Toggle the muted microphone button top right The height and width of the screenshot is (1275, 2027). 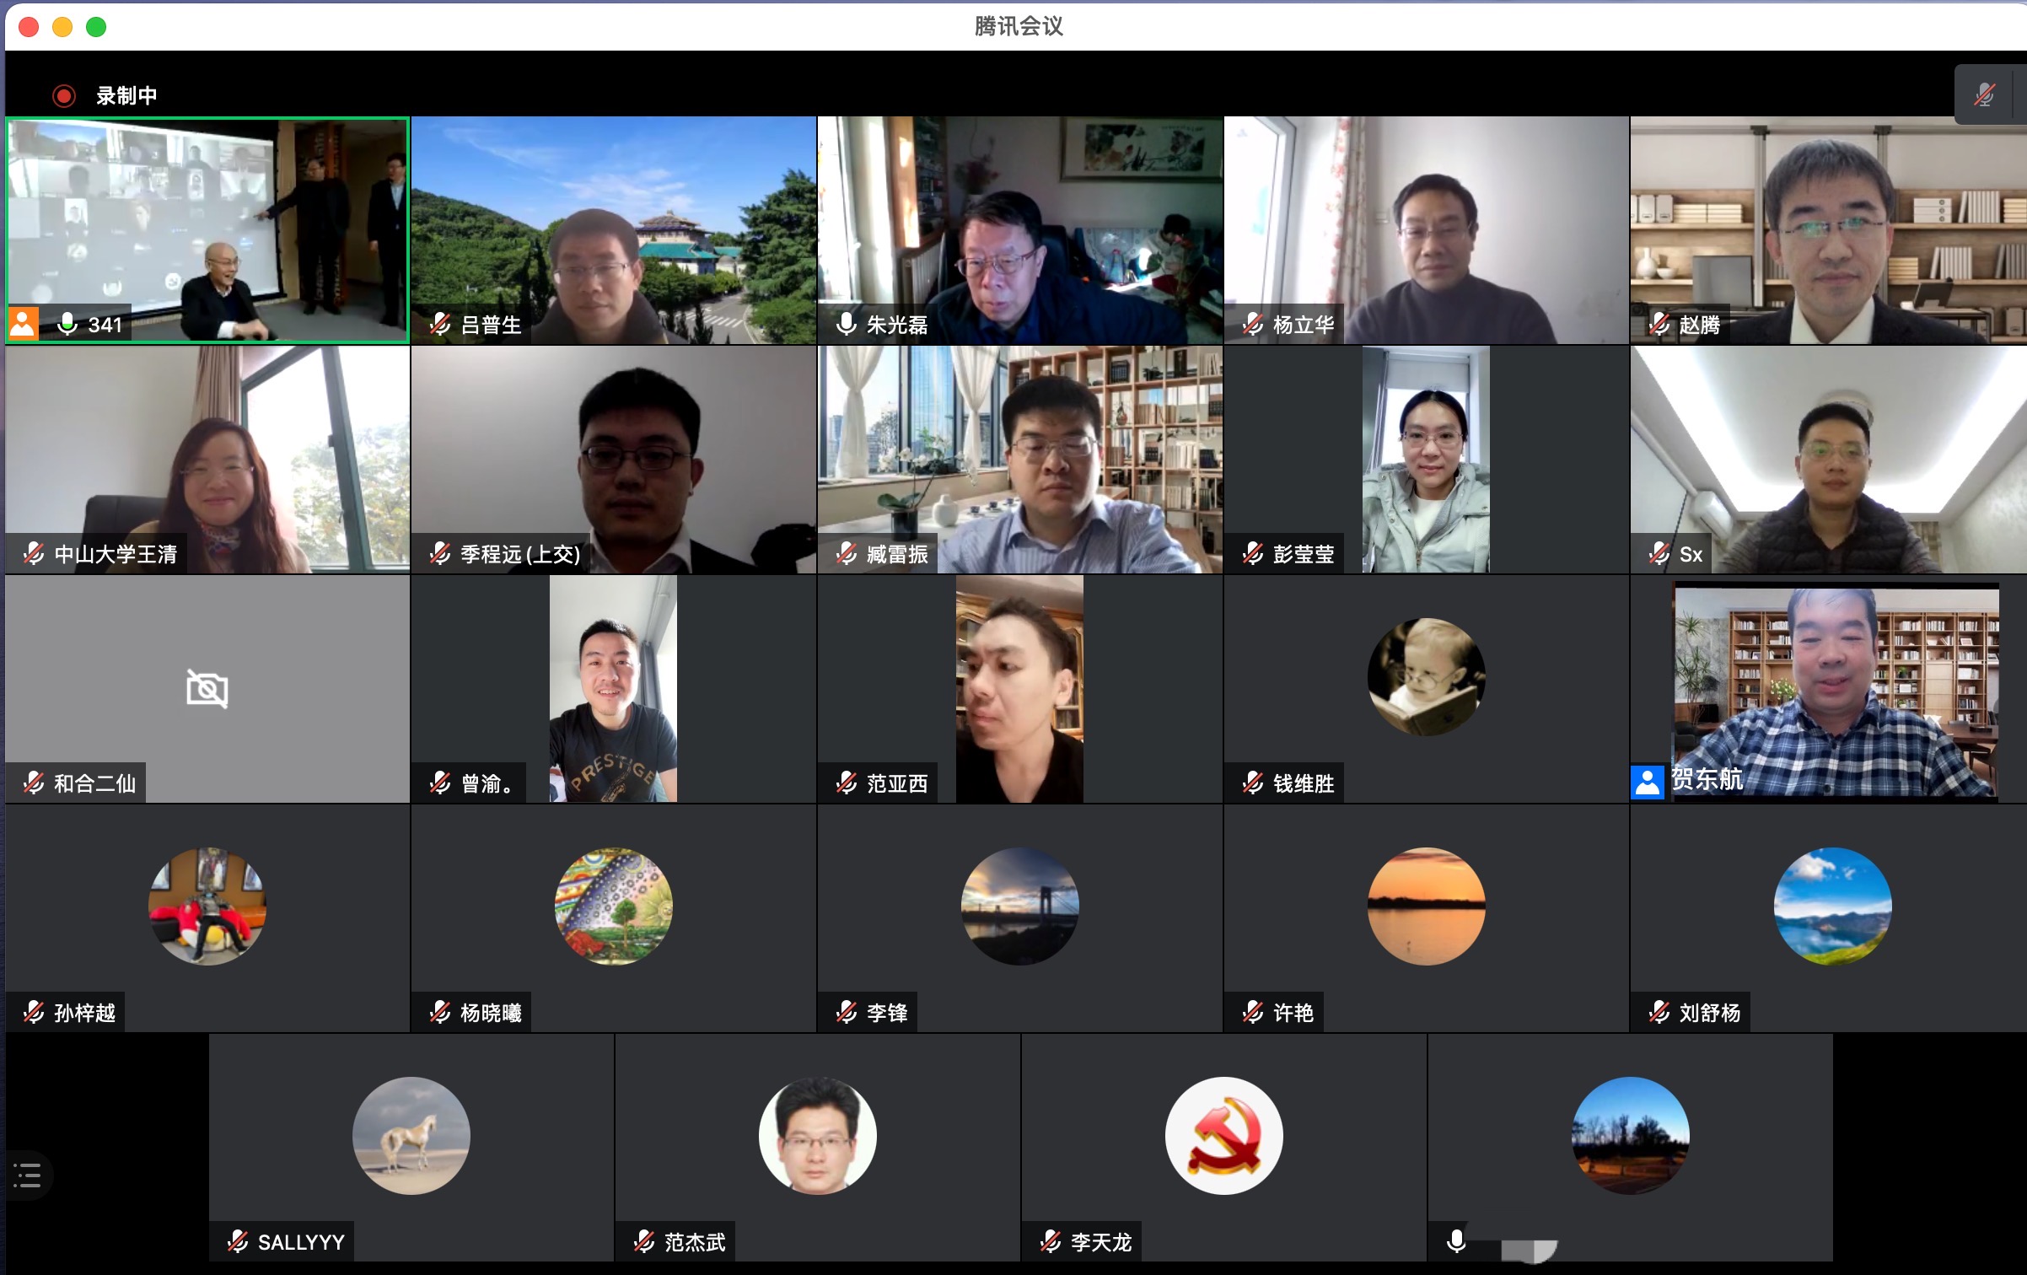[x=1984, y=94]
